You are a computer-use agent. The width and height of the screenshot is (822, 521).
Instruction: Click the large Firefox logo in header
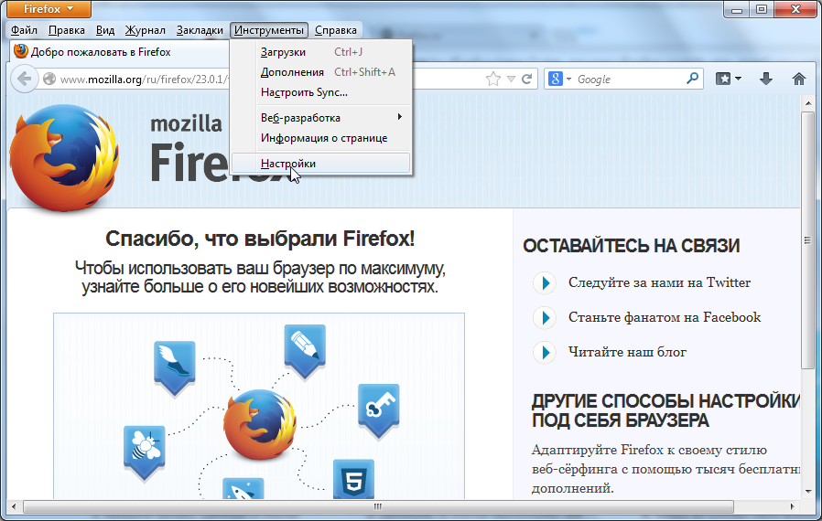64,157
